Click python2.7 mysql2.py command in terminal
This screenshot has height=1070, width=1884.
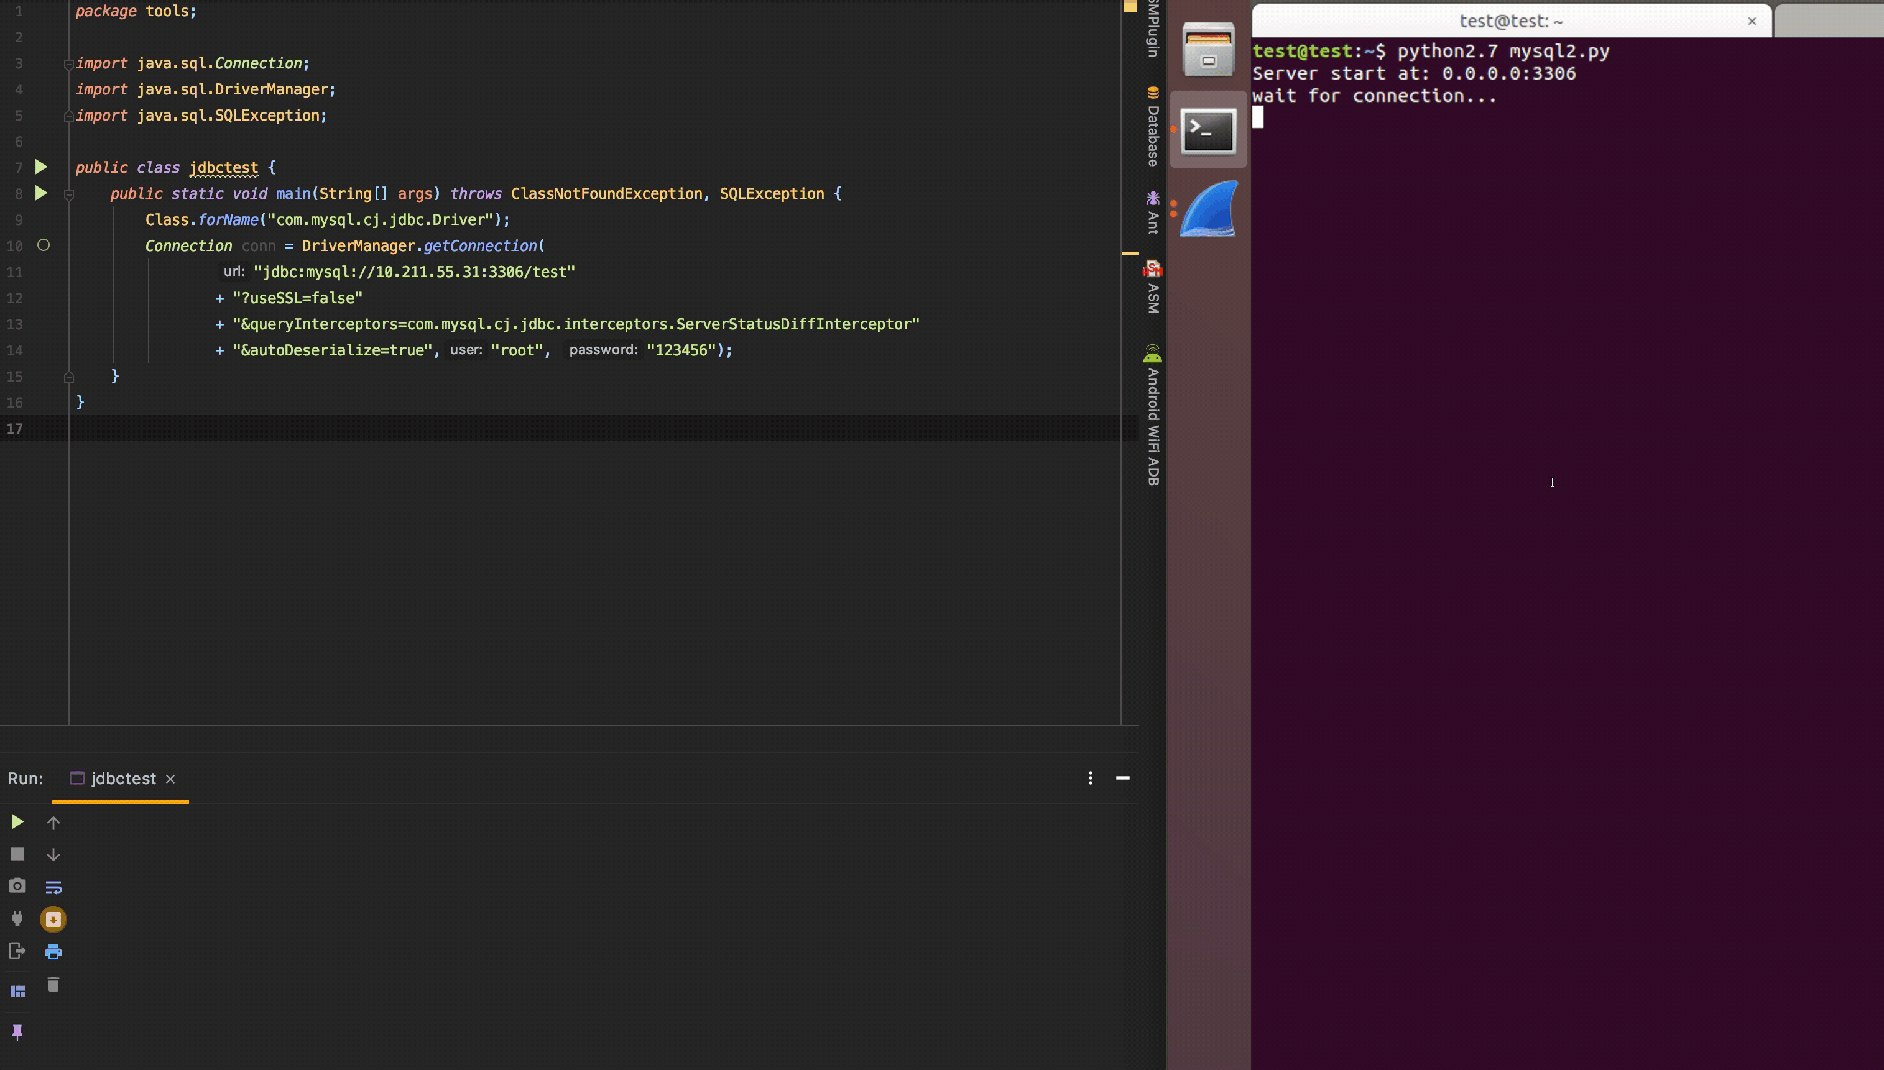pos(1503,51)
